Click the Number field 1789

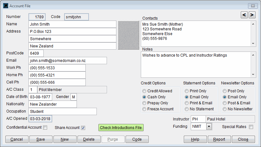pos(37,17)
